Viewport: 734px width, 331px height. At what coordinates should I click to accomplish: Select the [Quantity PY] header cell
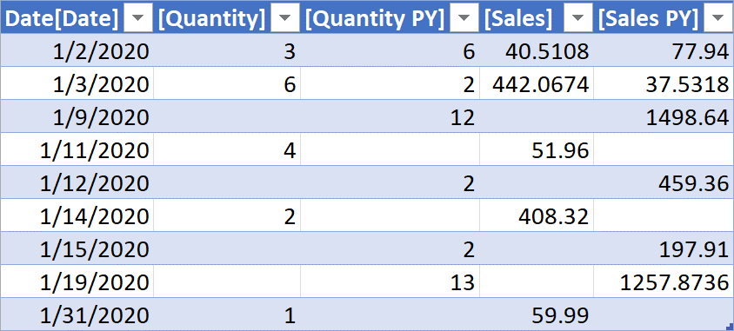[390, 17]
